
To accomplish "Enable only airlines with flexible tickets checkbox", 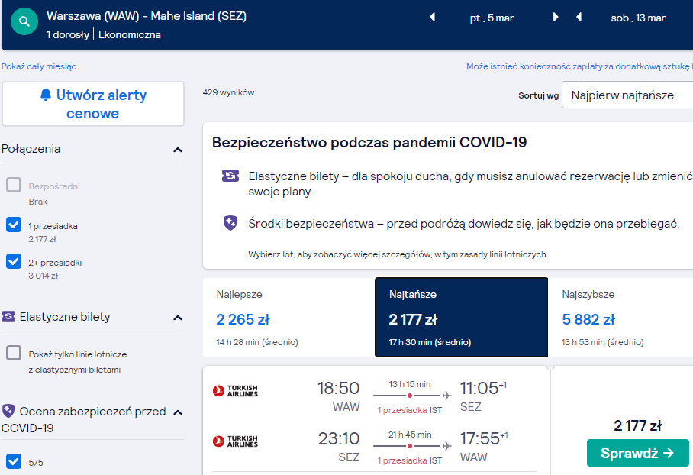I will pyautogui.click(x=14, y=353).
